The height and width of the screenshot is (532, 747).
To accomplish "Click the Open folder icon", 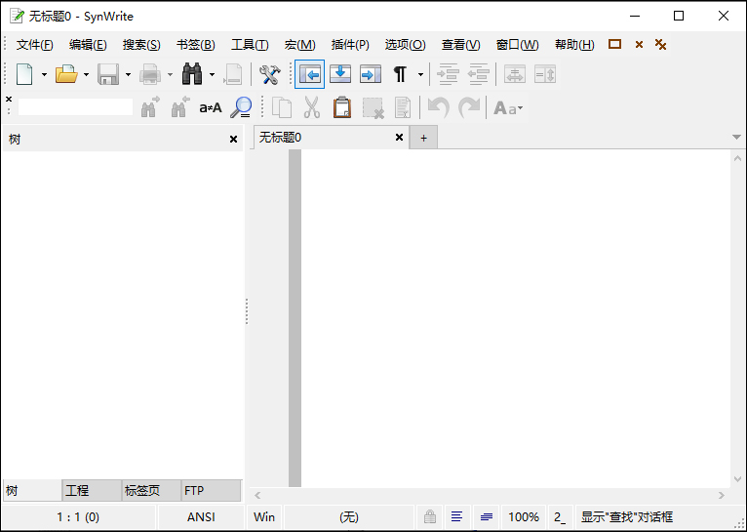I will (65, 74).
